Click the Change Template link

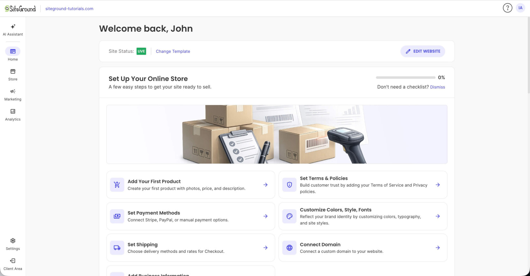click(173, 51)
